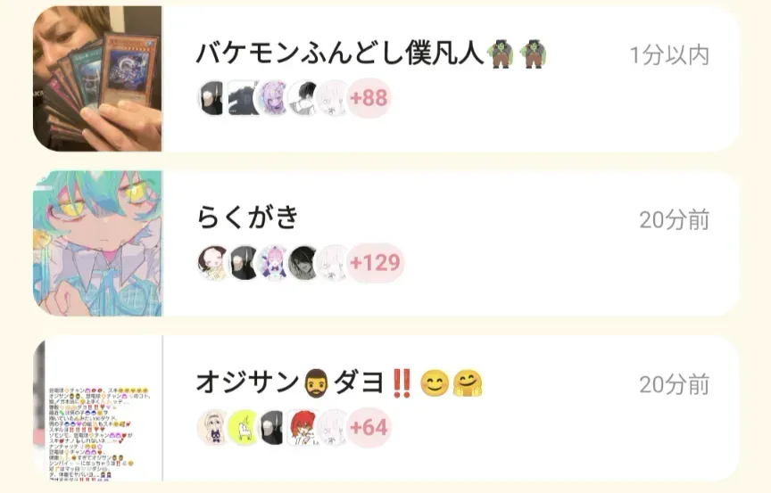Show the +64 more likers badge
This screenshot has width=771, height=493.
tap(369, 427)
